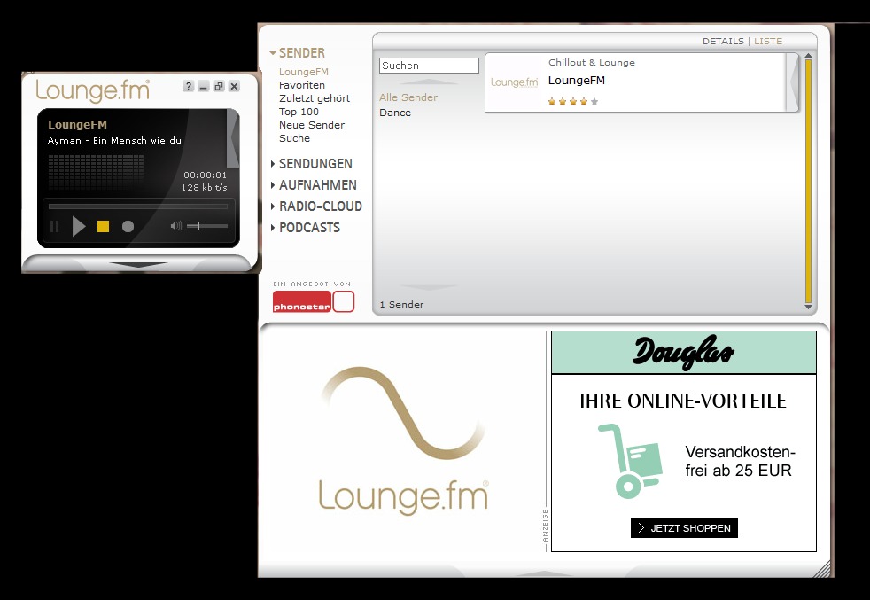Restore the Lounge.fm player window size
This screenshot has height=600, width=870.
coord(219,86)
